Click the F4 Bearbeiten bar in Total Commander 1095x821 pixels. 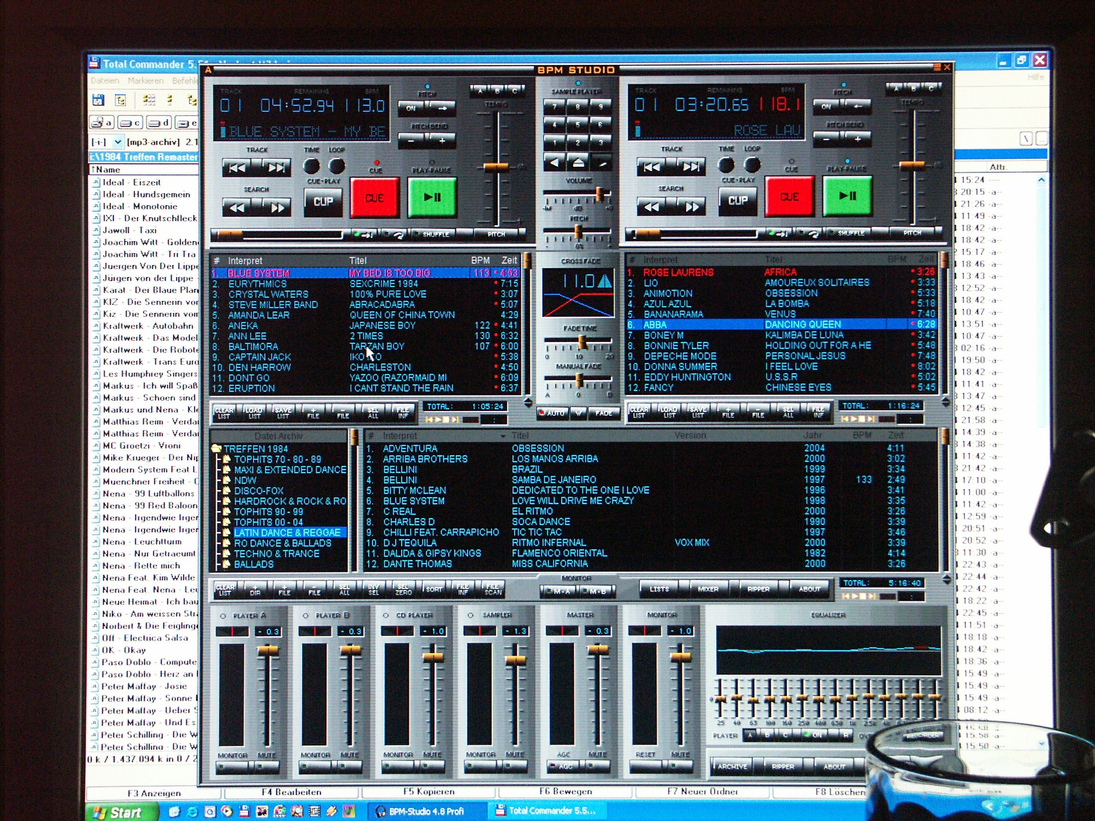coord(291,792)
